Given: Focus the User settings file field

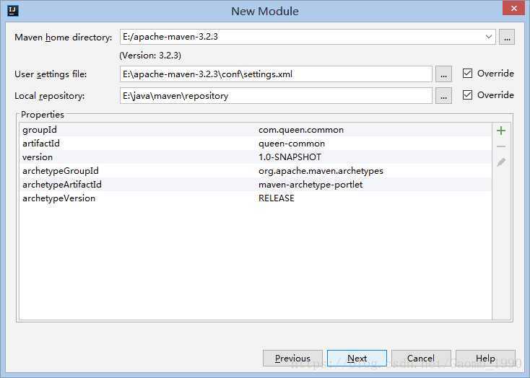Looking at the screenshot, I should point(276,74).
